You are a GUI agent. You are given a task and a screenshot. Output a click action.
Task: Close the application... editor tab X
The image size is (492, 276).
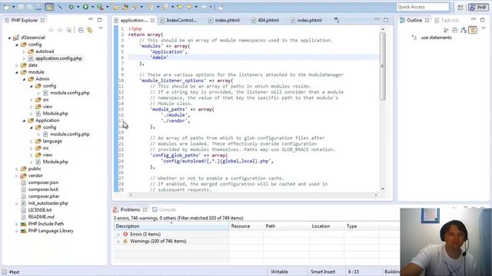pyautogui.click(x=152, y=20)
